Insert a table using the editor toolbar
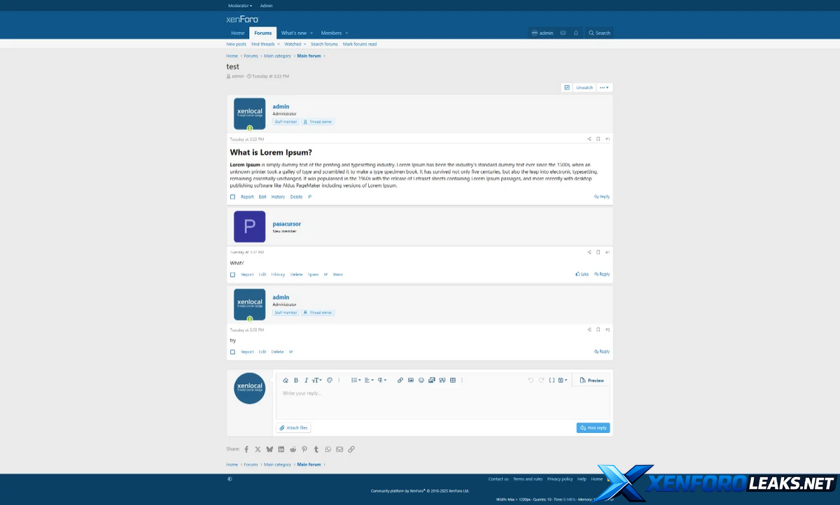This screenshot has height=505, width=840. tap(453, 380)
